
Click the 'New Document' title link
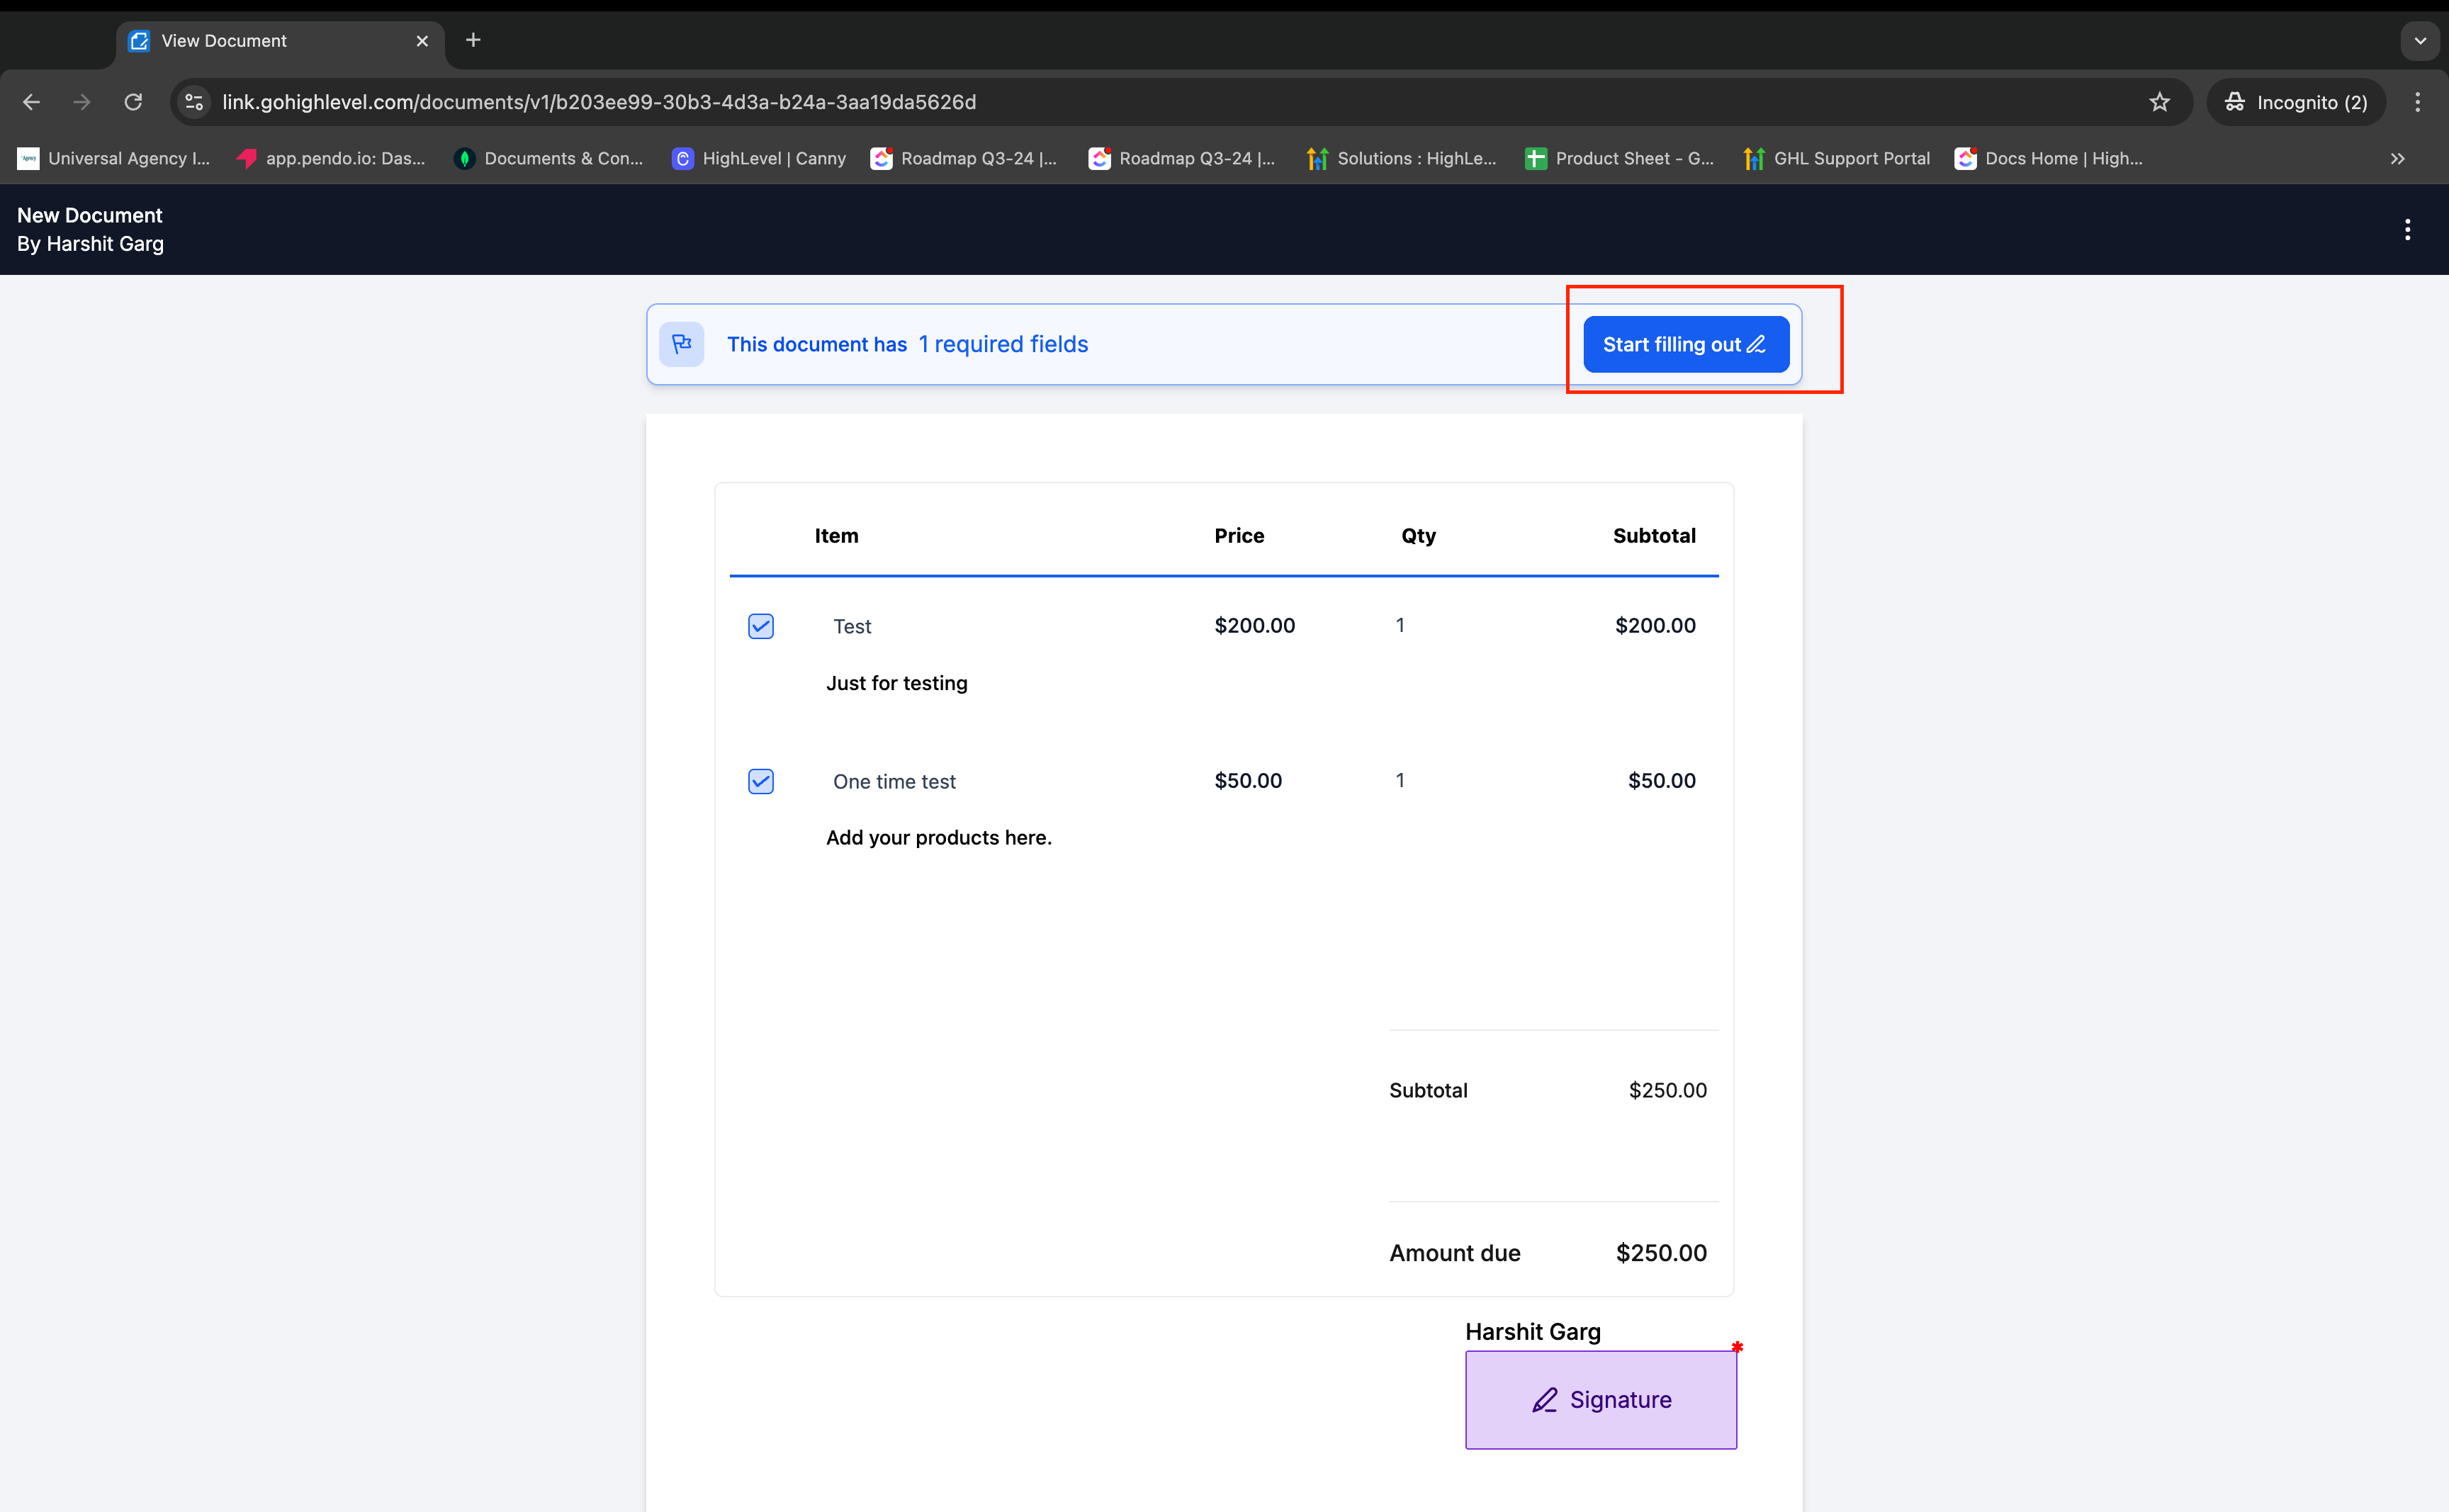pyautogui.click(x=89, y=213)
